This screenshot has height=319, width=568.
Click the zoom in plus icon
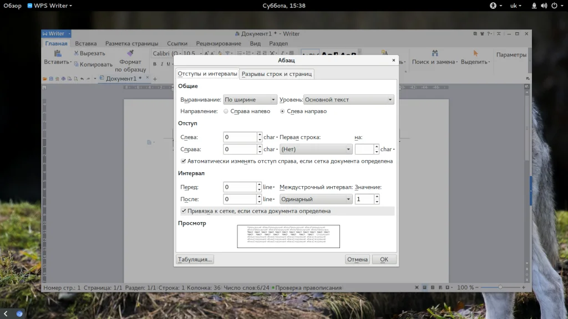[x=523, y=288]
